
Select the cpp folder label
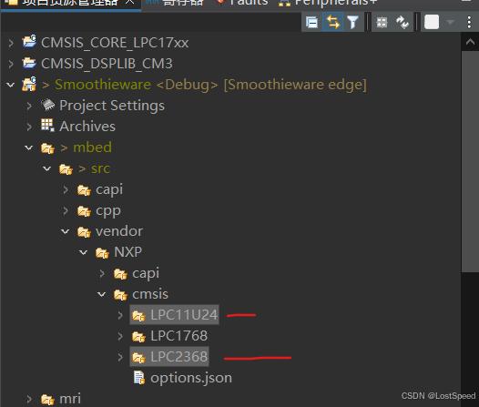[x=108, y=211]
